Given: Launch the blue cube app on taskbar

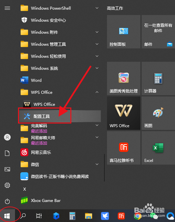Looking at the screenshot, I should pos(56,216).
